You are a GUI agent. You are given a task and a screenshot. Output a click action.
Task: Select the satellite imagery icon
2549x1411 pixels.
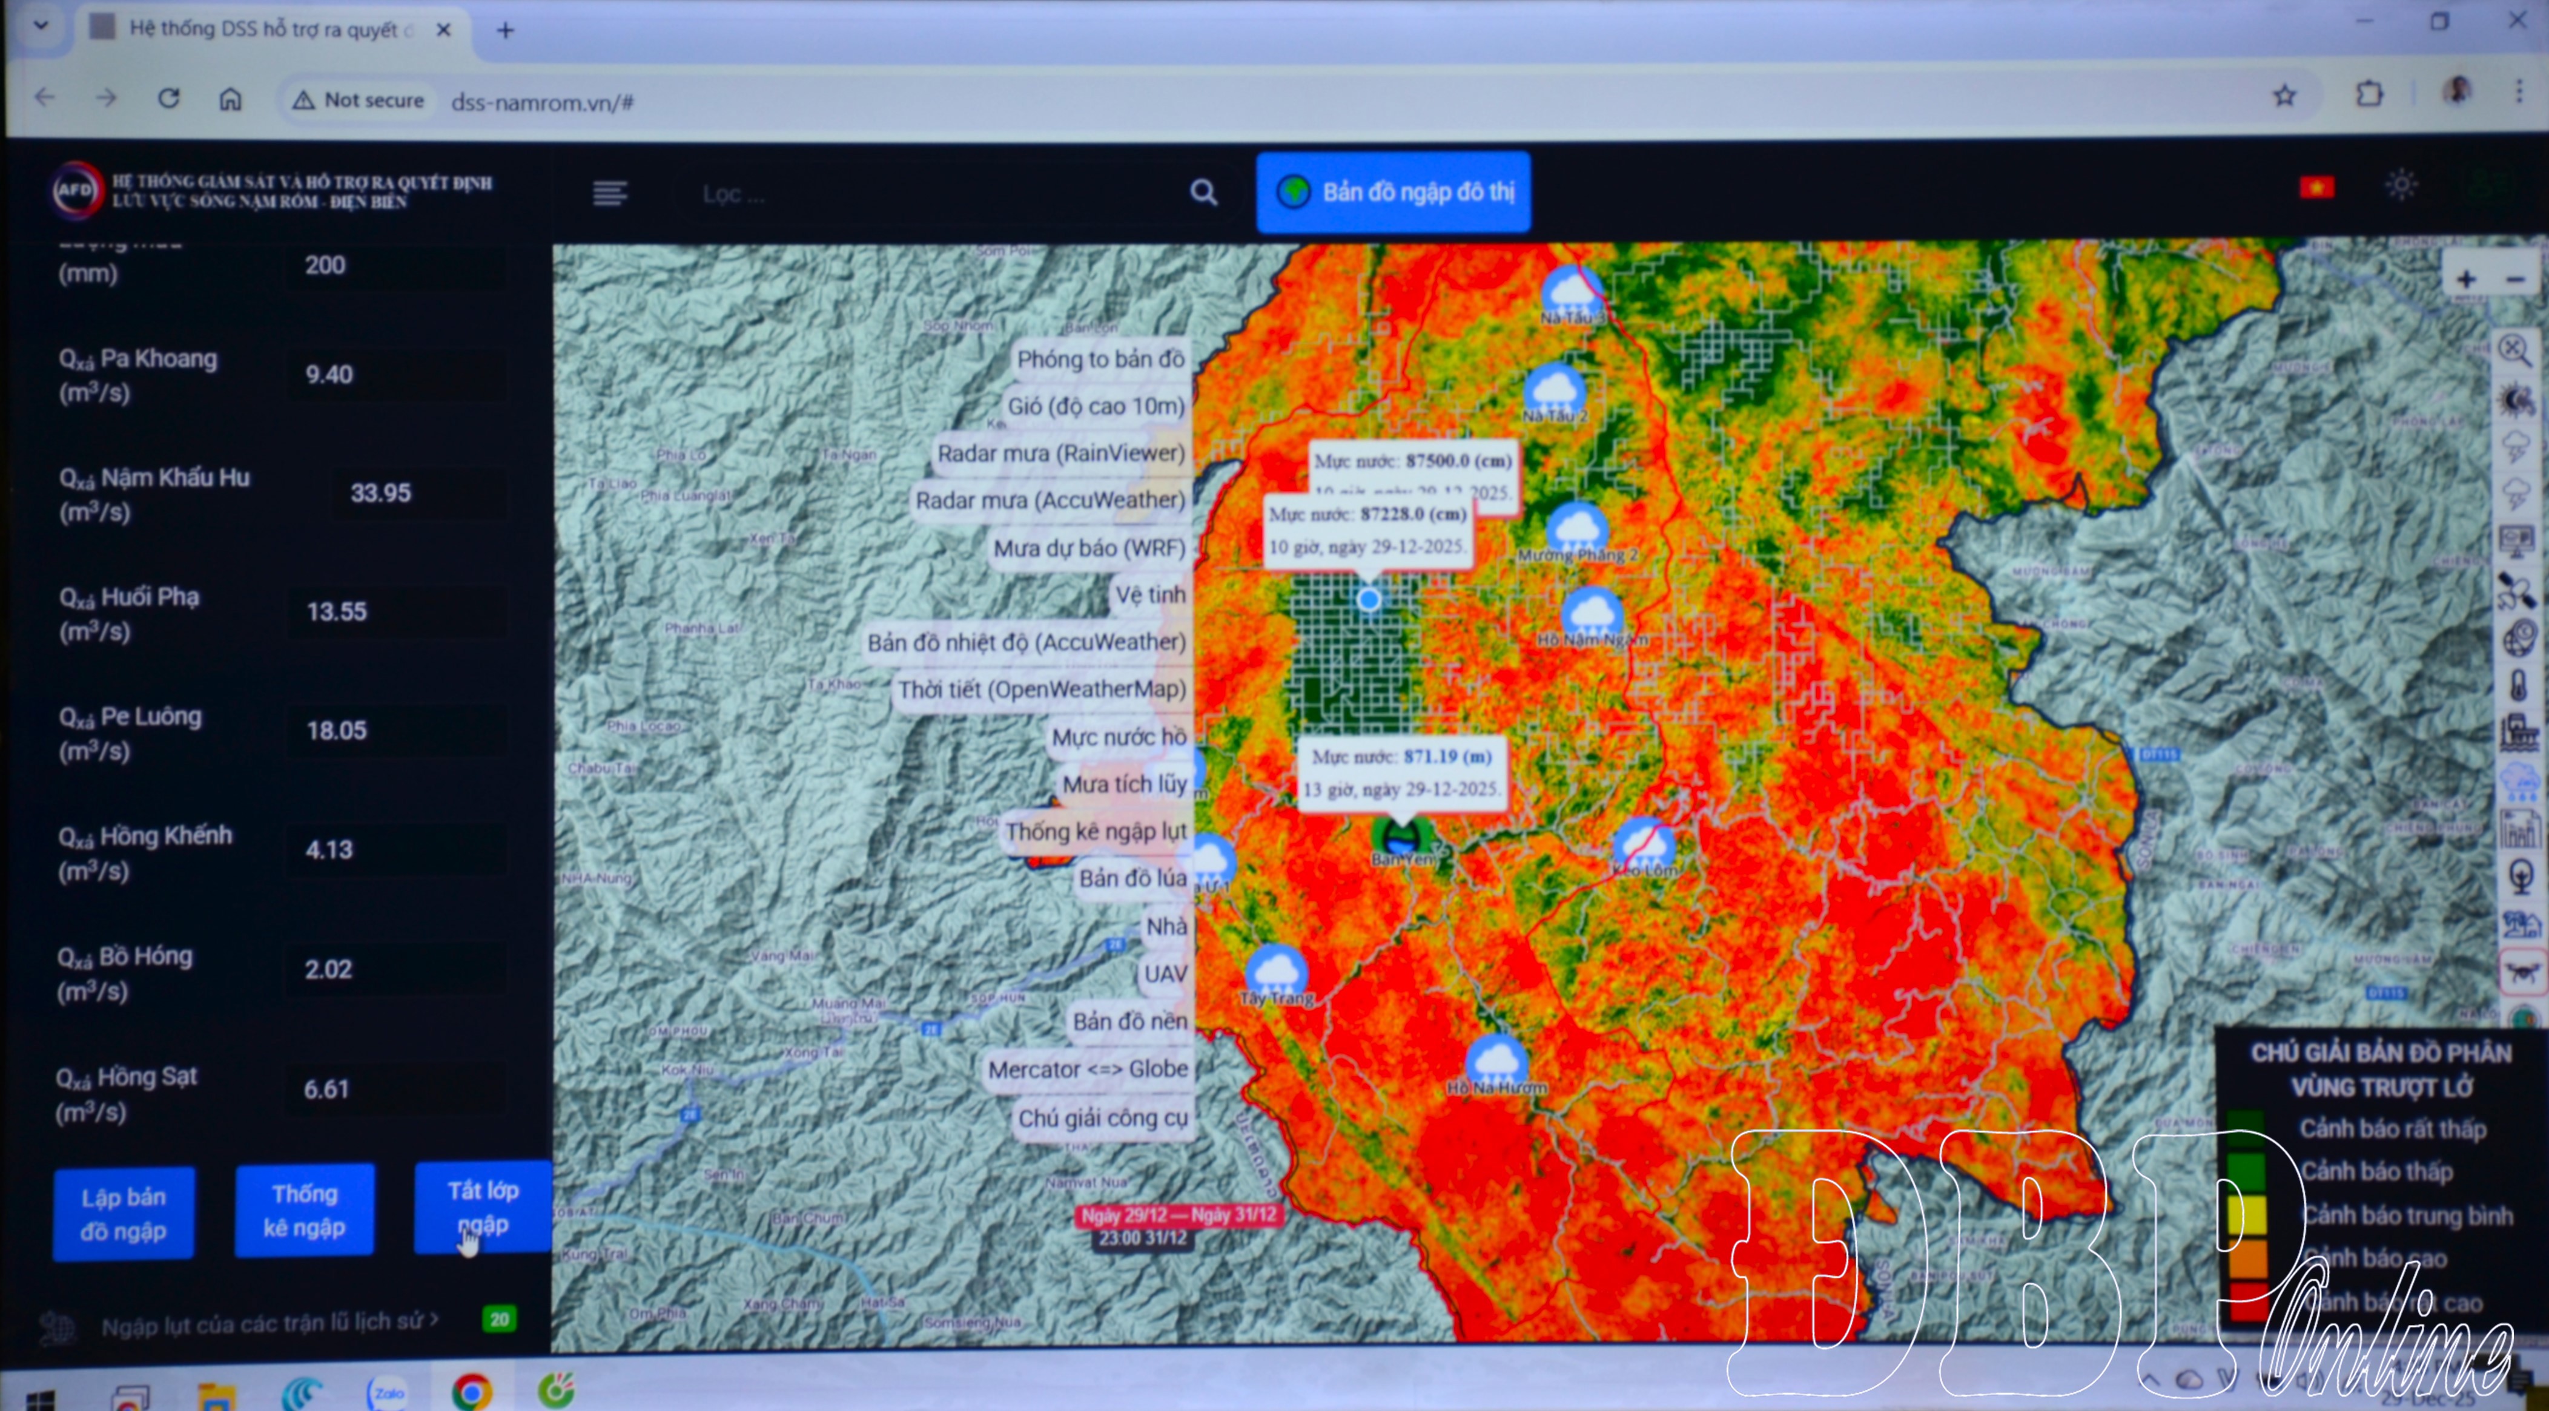coord(2516,591)
